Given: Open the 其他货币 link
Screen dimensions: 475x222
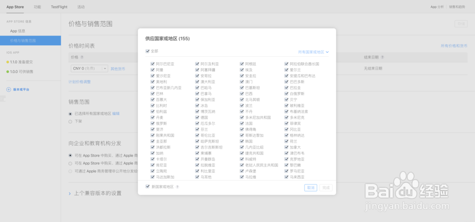Looking at the screenshot, I should [118, 69].
